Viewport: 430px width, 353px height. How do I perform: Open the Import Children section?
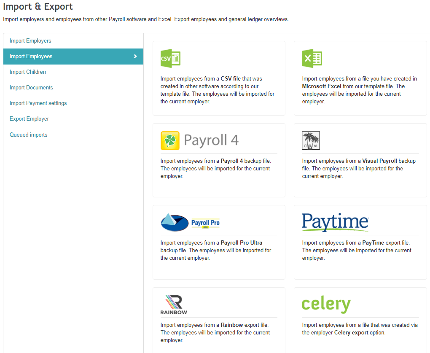28,72
